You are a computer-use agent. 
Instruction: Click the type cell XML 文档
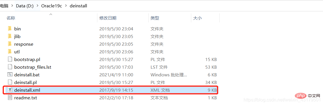tap(160, 90)
